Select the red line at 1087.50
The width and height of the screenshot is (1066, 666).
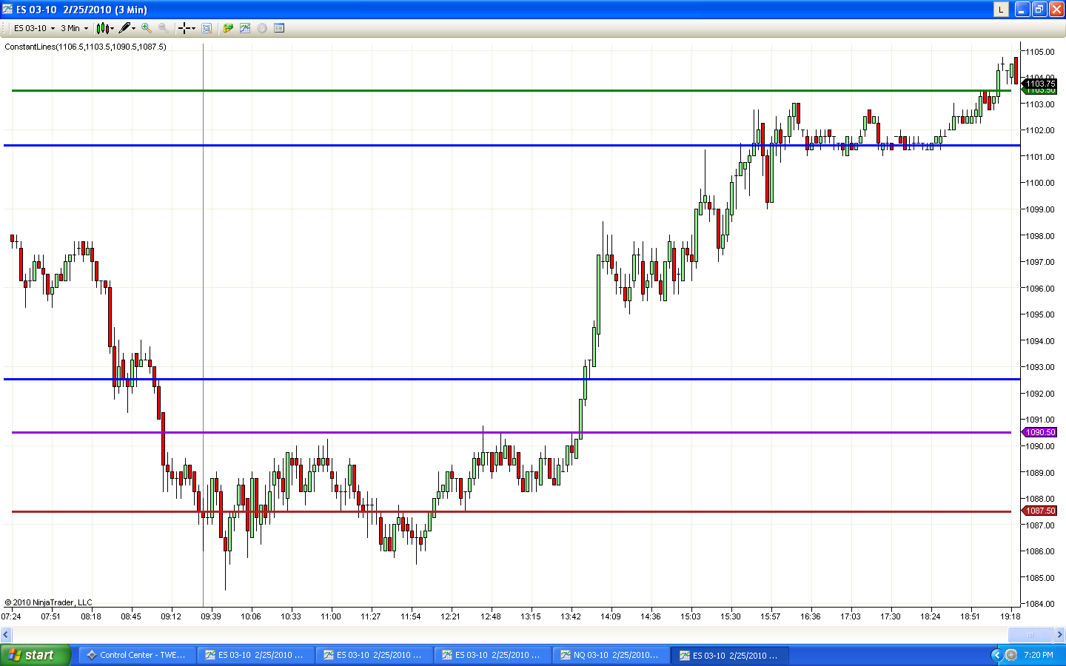[x=511, y=511]
